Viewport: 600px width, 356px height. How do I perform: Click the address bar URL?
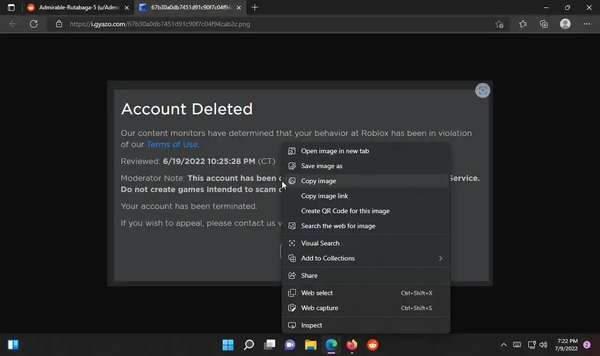point(160,24)
